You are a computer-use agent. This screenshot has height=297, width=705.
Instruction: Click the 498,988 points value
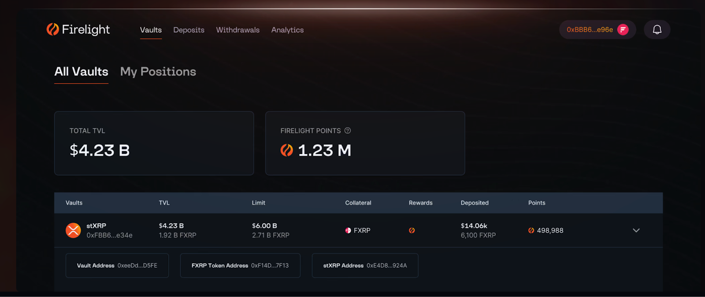(550, 231)
